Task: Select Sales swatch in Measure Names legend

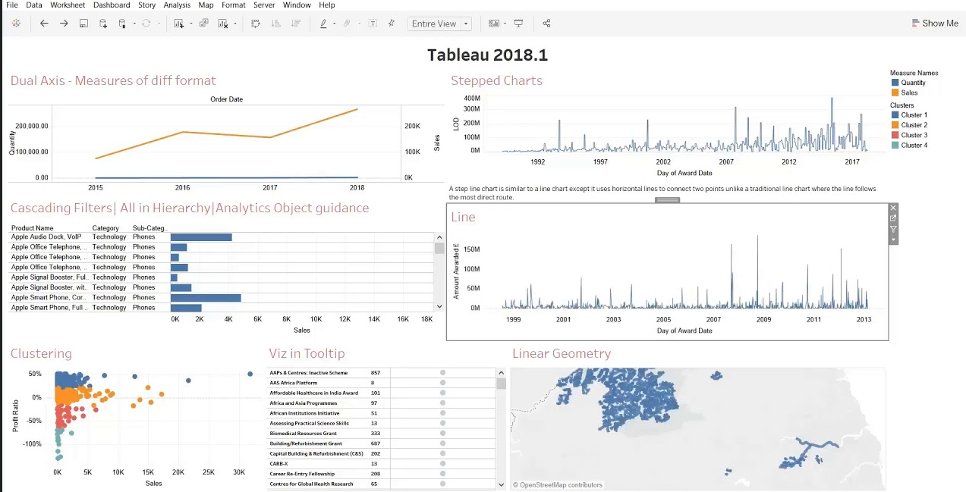Action: click(895, 92)
